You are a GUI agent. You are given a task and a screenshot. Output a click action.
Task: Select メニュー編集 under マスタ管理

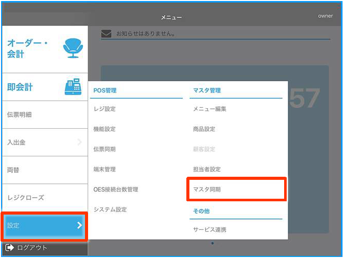(x=209, y=109)
